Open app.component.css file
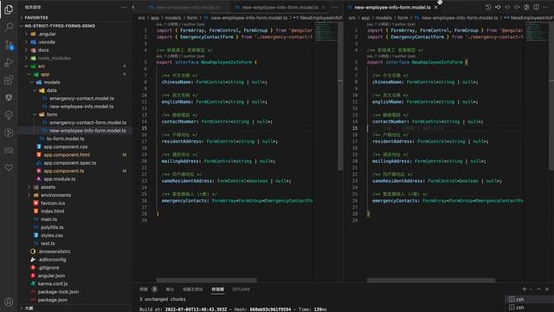The height and width of the screenshot is (312, 554). [x=66, y=146]
